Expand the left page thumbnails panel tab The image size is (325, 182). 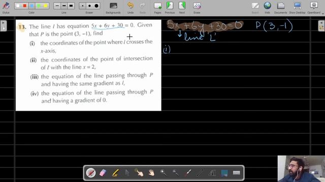(x=4, y=26)
